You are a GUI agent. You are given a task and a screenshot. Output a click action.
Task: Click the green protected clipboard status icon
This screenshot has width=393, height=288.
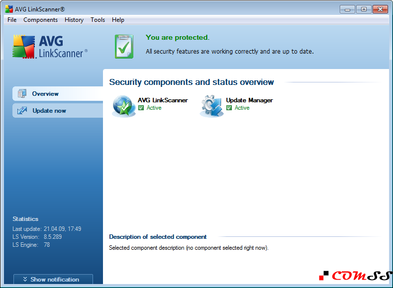[x=124, y=47]
